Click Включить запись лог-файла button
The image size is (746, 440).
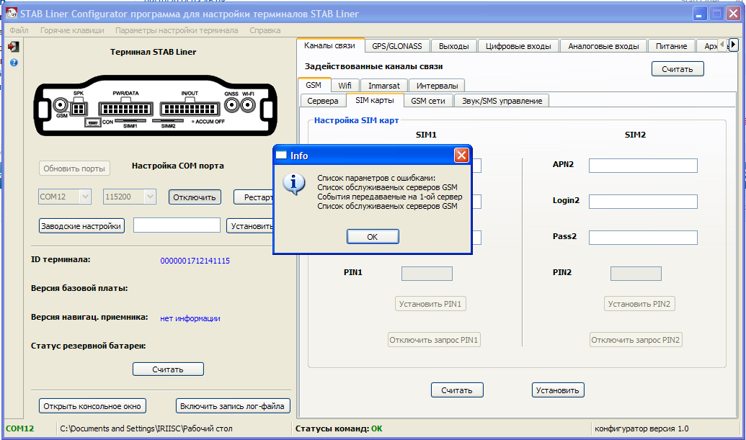point(234,406)
